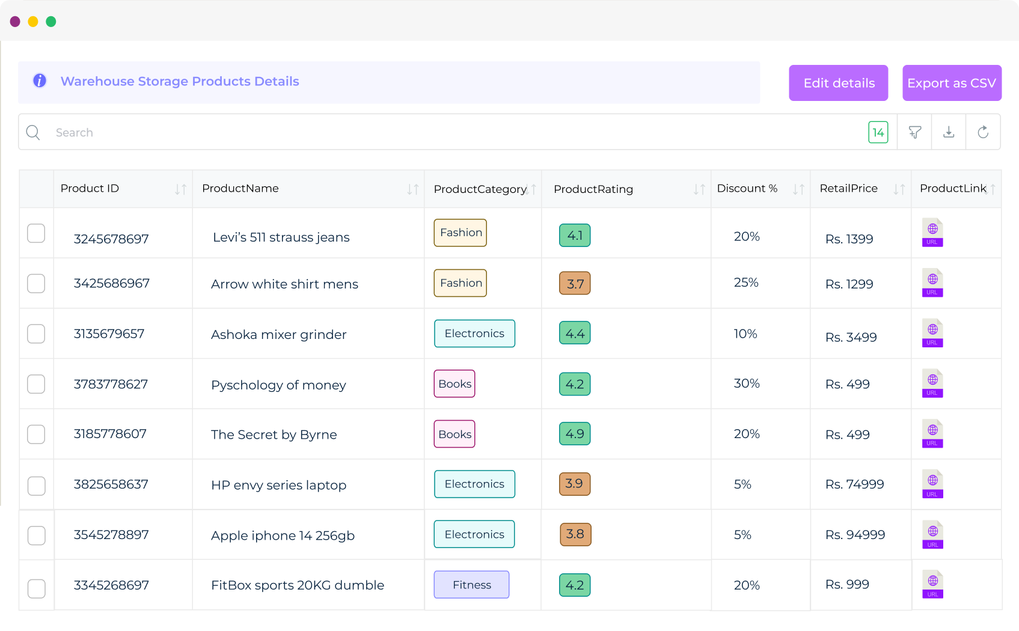The width and height of the screenshot is (1019, 631).
Task: Open the add filter icon in toolbar
Action: click(914, 132)
